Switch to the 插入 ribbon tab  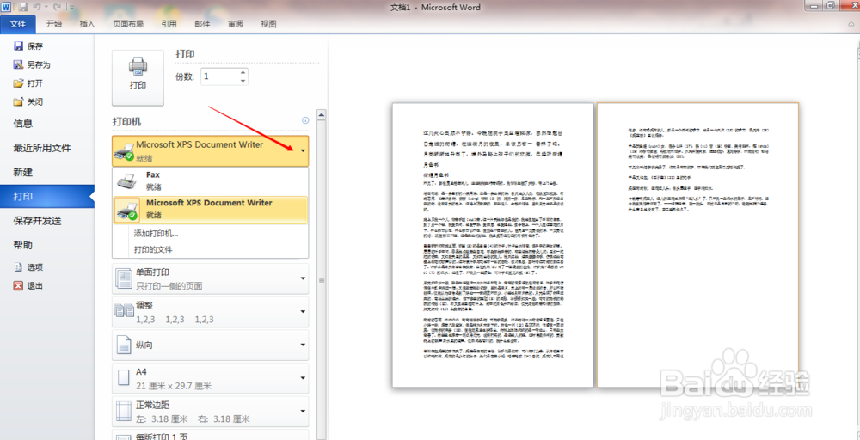coord(87,24)
